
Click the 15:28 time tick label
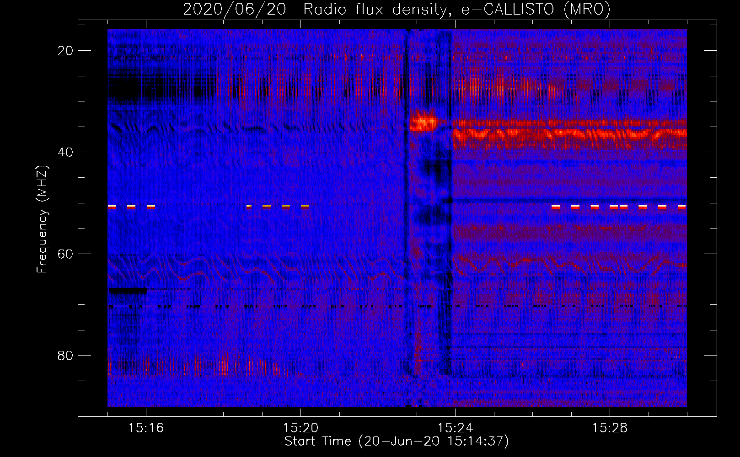click(x=610, y=428)
